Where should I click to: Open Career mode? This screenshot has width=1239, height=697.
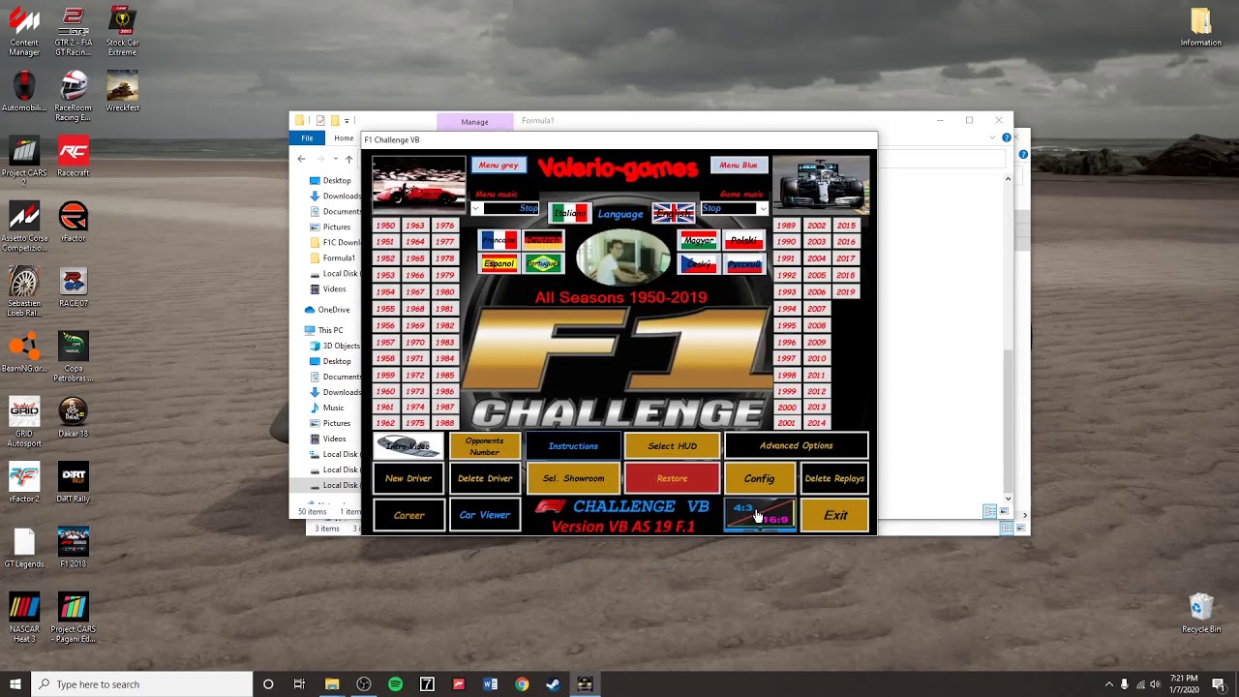click(x=408, y=515)
